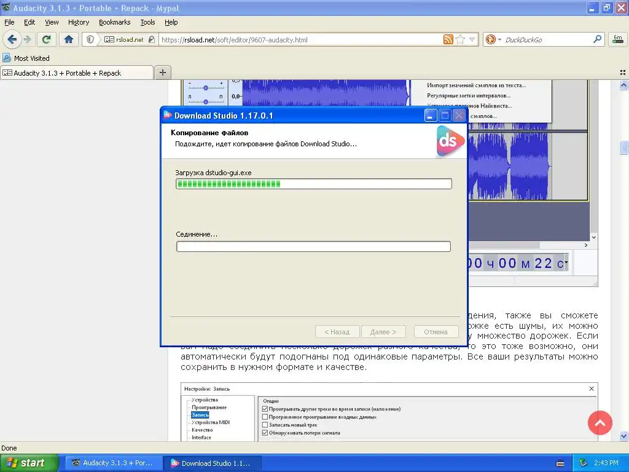Click page scrollbar up arrow
Image resolution: width=629 pixels, height=472 pixels.
pos(623,85)
